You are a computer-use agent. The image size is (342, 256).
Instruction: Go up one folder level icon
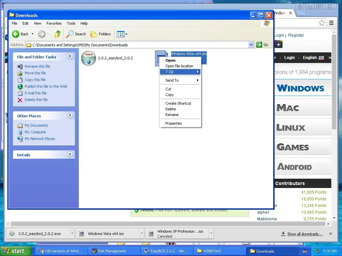point(57,34)
